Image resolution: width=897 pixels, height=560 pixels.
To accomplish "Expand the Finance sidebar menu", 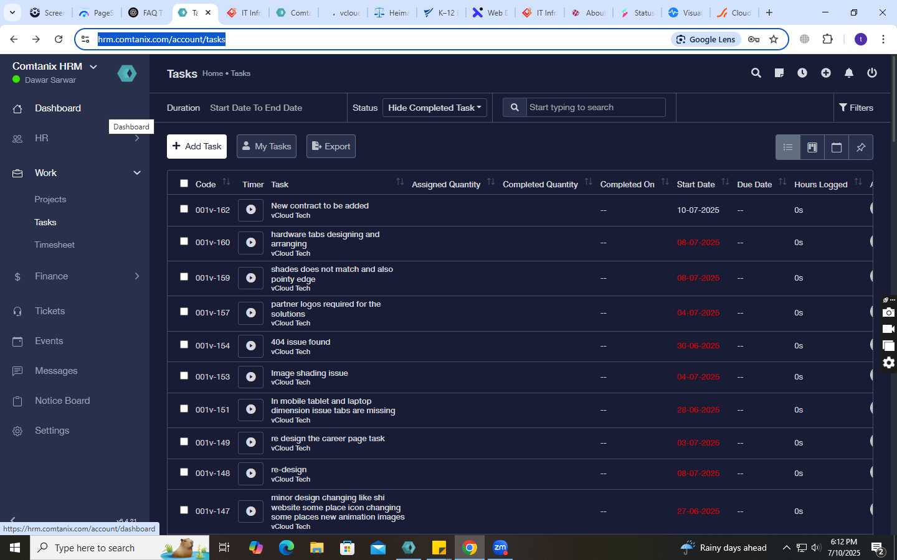I will pyautogui.click(x=137, y=276).
